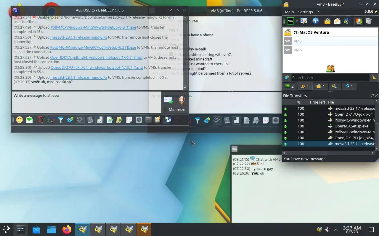Open PollyMC link sent to VM5 at 03:27:49
Screen dimensions: 379x236
[x=93, y=27]
